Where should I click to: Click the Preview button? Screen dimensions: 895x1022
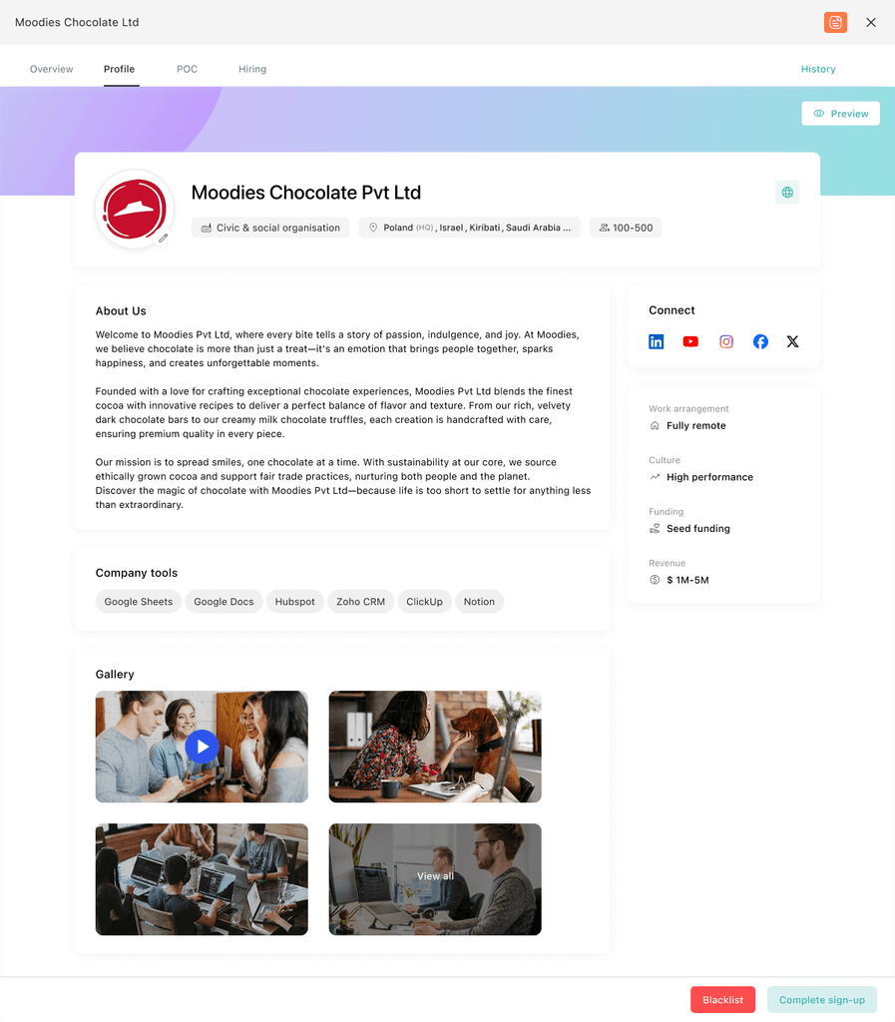pyautogui.click(x=840, y=114)
